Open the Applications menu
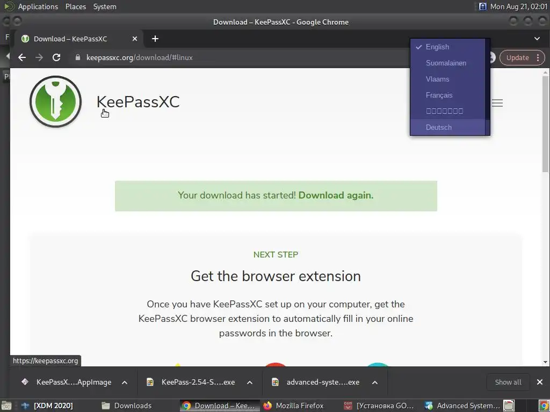Image resolution: width=550 pixels, height=412 pixels. [x=38, y=6]
